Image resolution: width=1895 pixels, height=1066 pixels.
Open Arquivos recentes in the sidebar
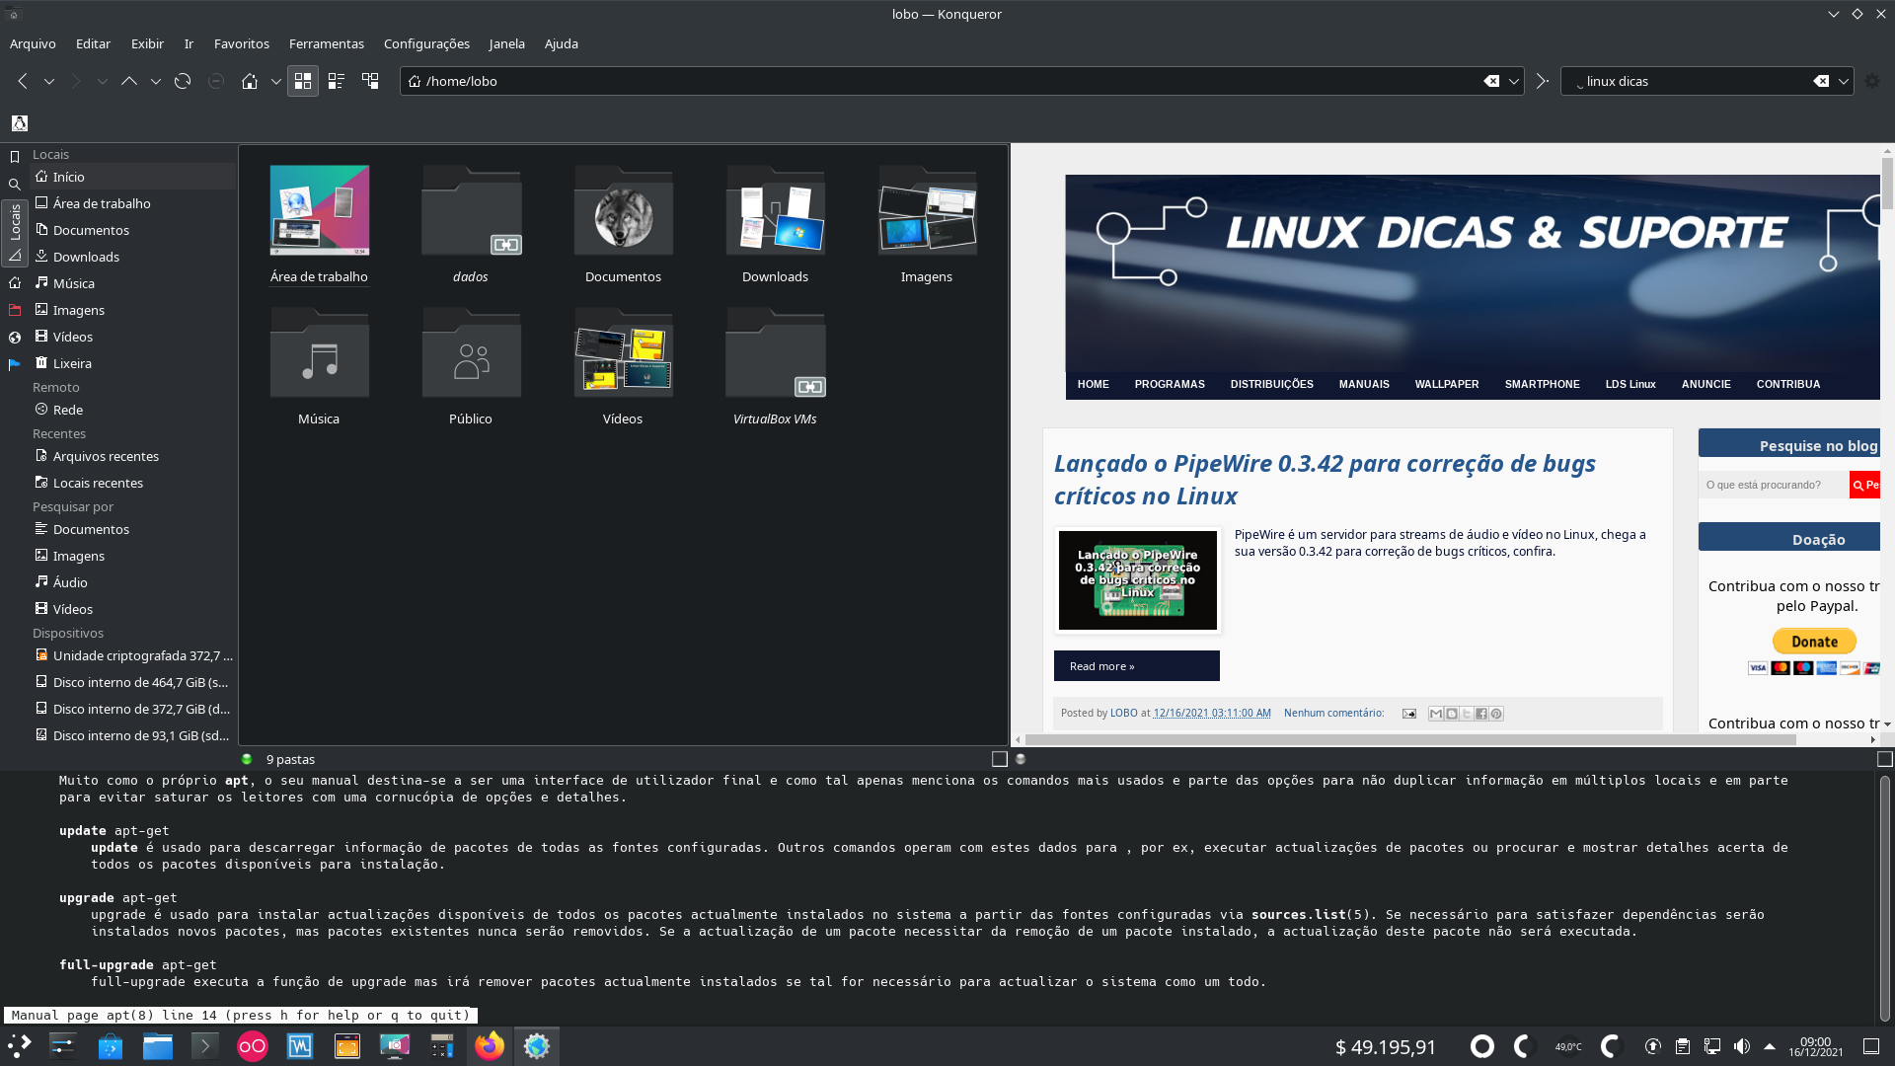tap(133, 456)
